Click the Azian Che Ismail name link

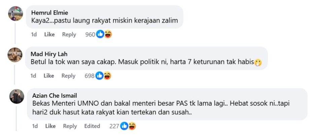(55, 95)
